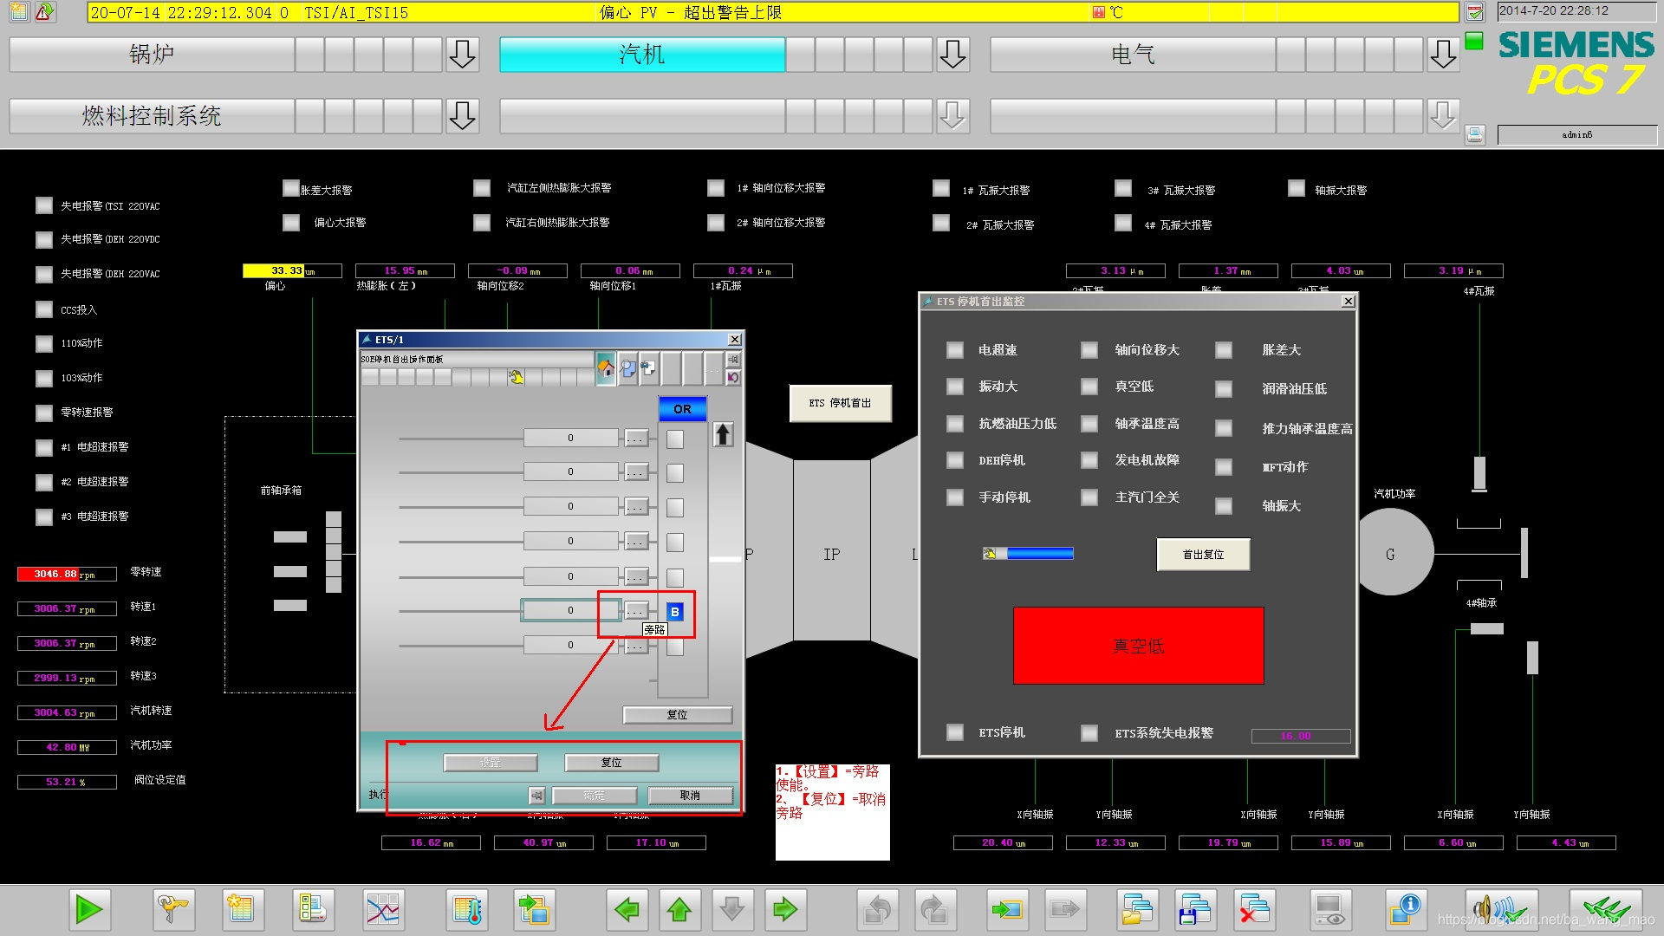1664x936 pixels.
Task: Click the save screen composition disk icon
Action: (1195, 909)
